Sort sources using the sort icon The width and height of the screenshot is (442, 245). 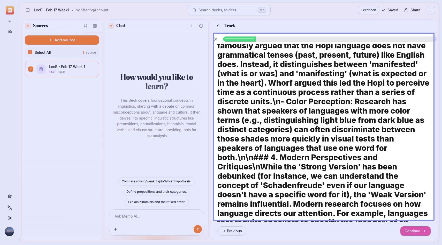86,26
